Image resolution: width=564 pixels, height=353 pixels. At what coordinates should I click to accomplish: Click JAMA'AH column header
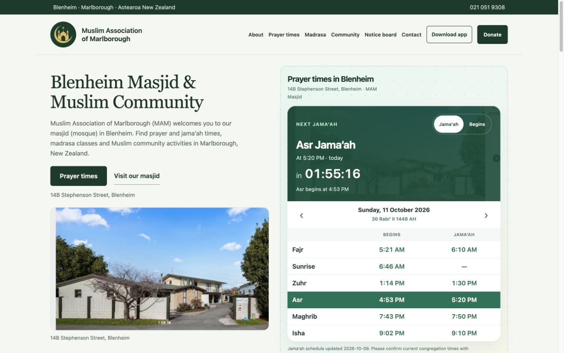[464, 235]
